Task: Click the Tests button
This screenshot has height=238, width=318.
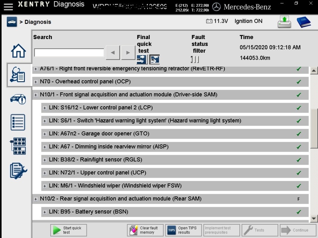Action: tap(260, 230)
